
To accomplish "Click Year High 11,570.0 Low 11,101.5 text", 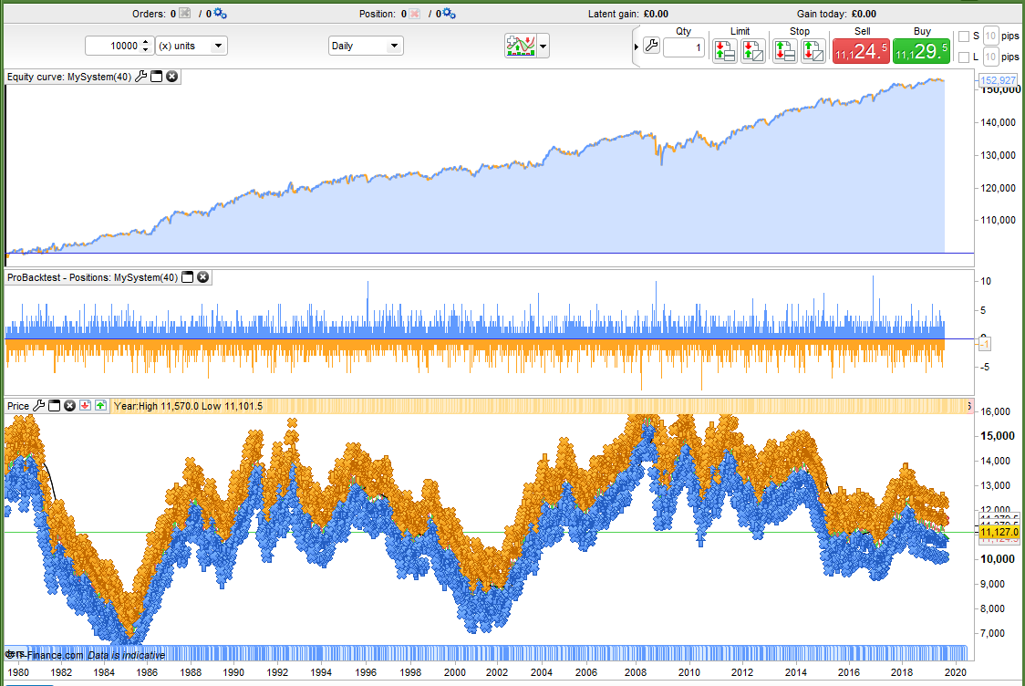I will [x=188, y=406].
